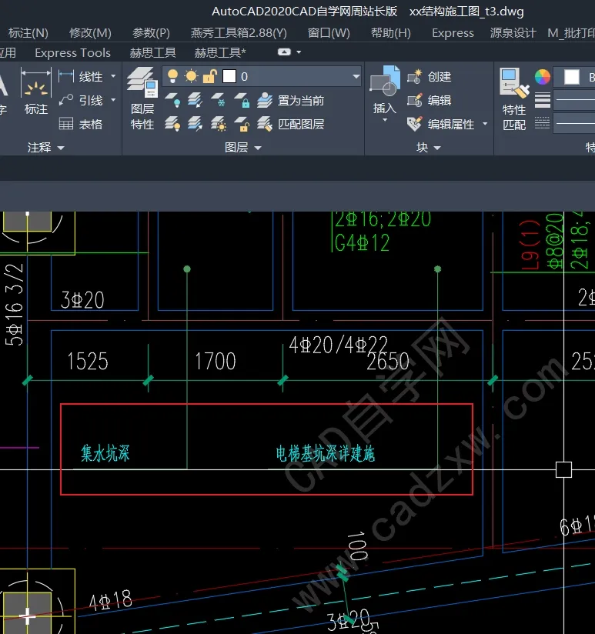The height and width of the screenshot is (634, 595).
Task: Open the 修改(M) menu
Action: 90,33
